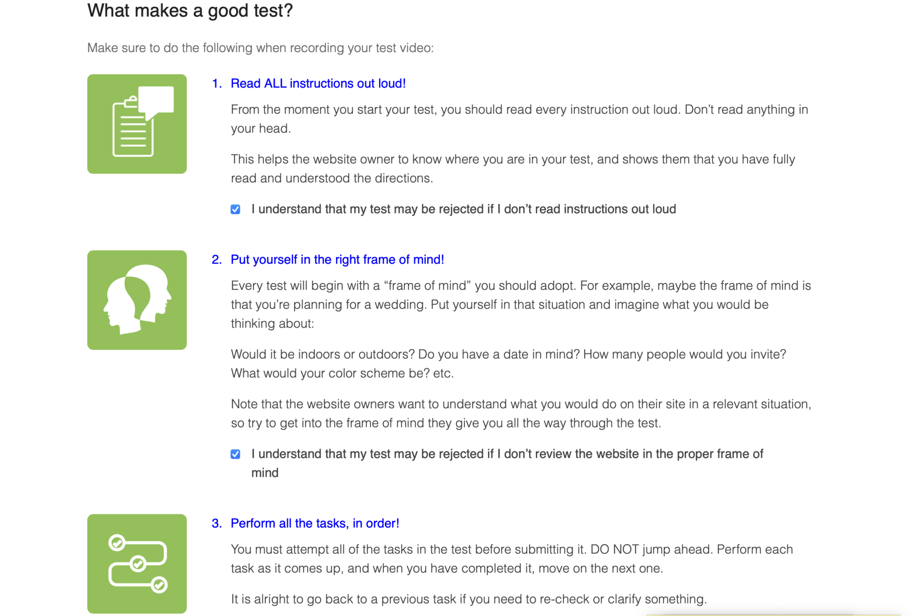Click the 'What makes a good test?' title
Screen dimensions: 913x616
coord(190,10)
